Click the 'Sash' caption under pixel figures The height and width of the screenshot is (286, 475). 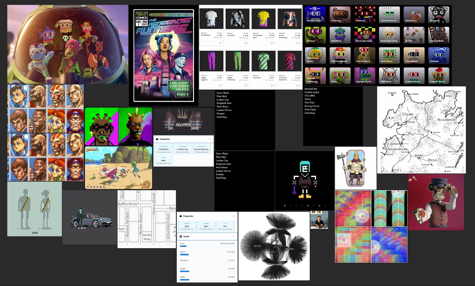tap(35, 233)
